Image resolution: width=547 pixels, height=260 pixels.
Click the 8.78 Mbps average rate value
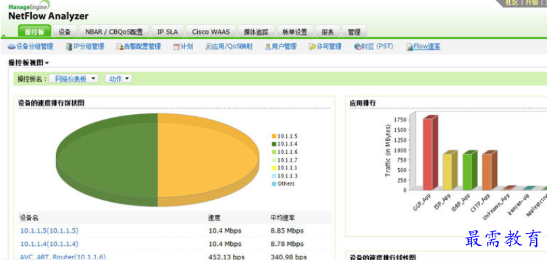[287, 244]
